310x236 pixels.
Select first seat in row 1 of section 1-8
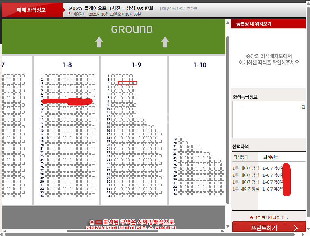46,76
